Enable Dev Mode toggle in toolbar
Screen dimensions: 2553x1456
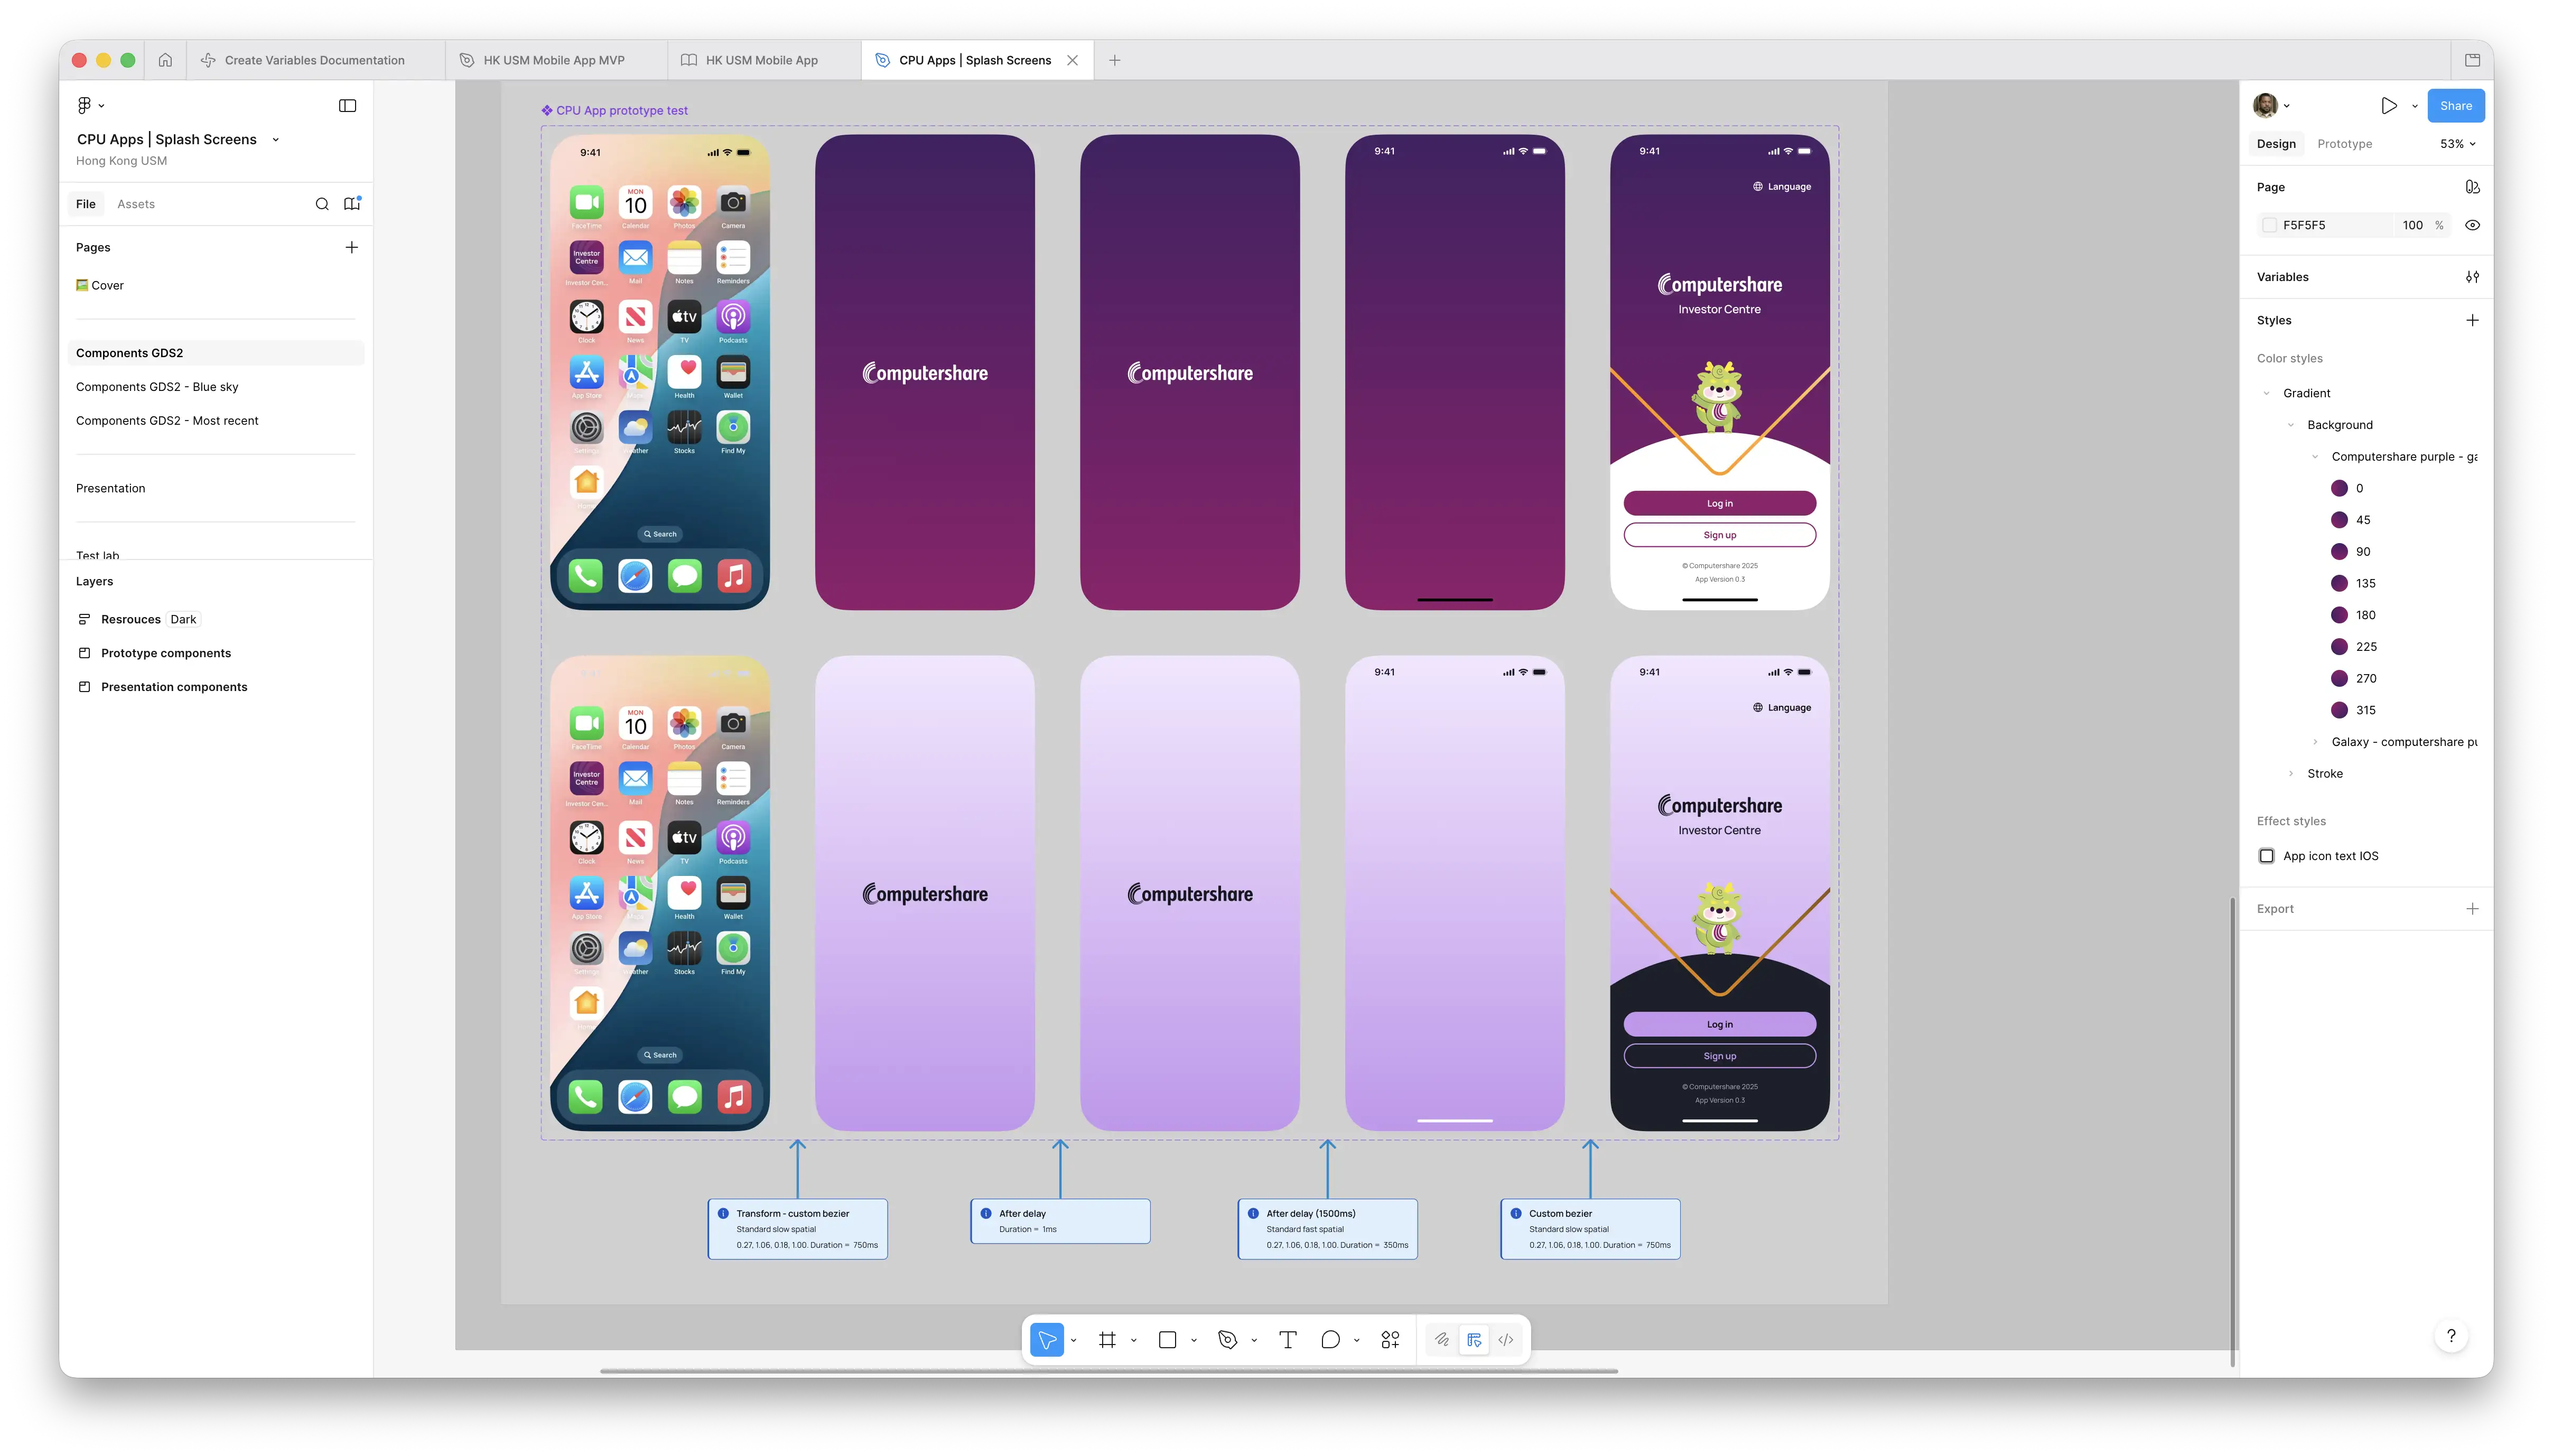click(x=1506, y=1340)
